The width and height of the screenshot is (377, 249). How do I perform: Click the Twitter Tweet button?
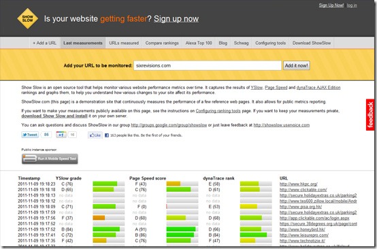pos(30,135)
